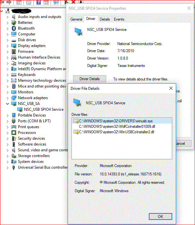
Task: Click the Forward arrow in the toolbar
Action: coord(9,2)
